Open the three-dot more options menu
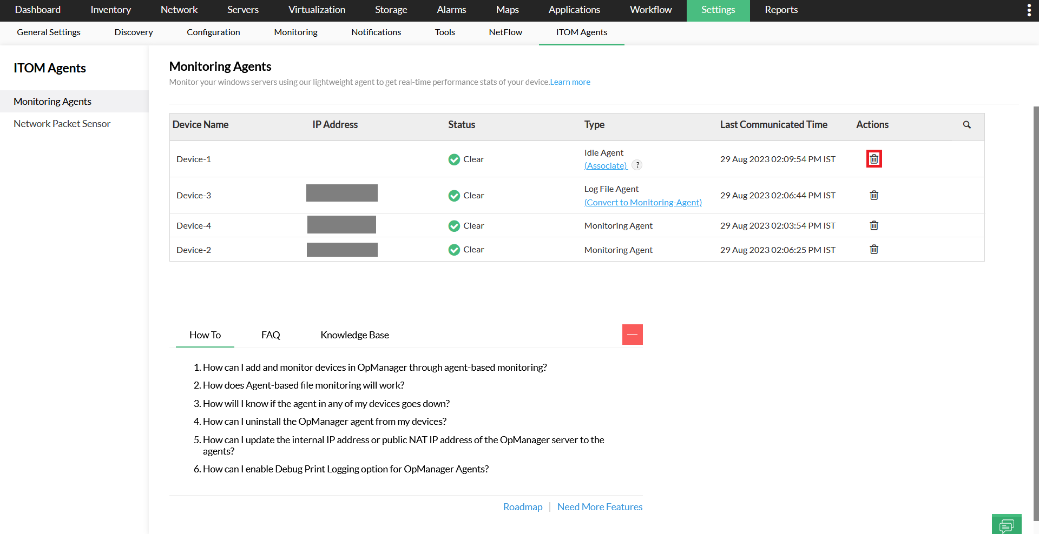The height and width of the screenshot is (534, 1039). click(1029, 10)
